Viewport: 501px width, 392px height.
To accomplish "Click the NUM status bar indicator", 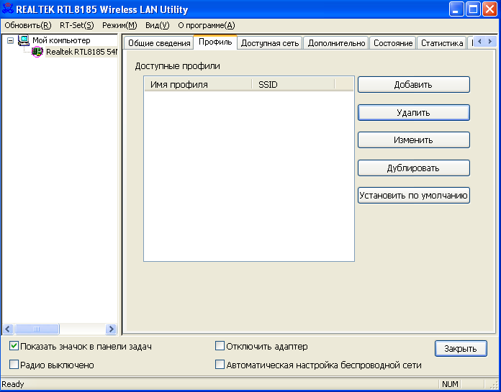I will (450, 384).
